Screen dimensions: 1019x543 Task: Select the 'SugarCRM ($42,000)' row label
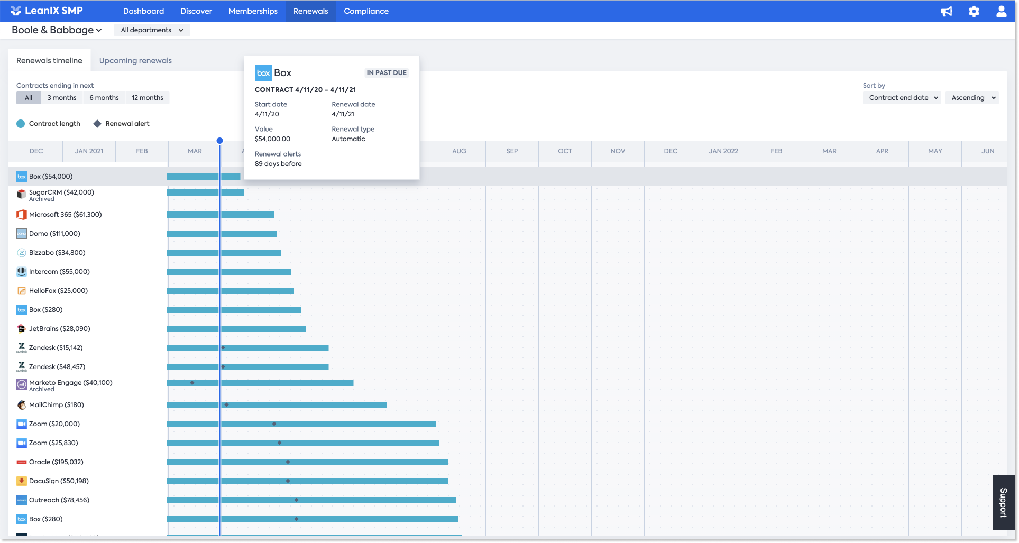click(x=61, y=192)
